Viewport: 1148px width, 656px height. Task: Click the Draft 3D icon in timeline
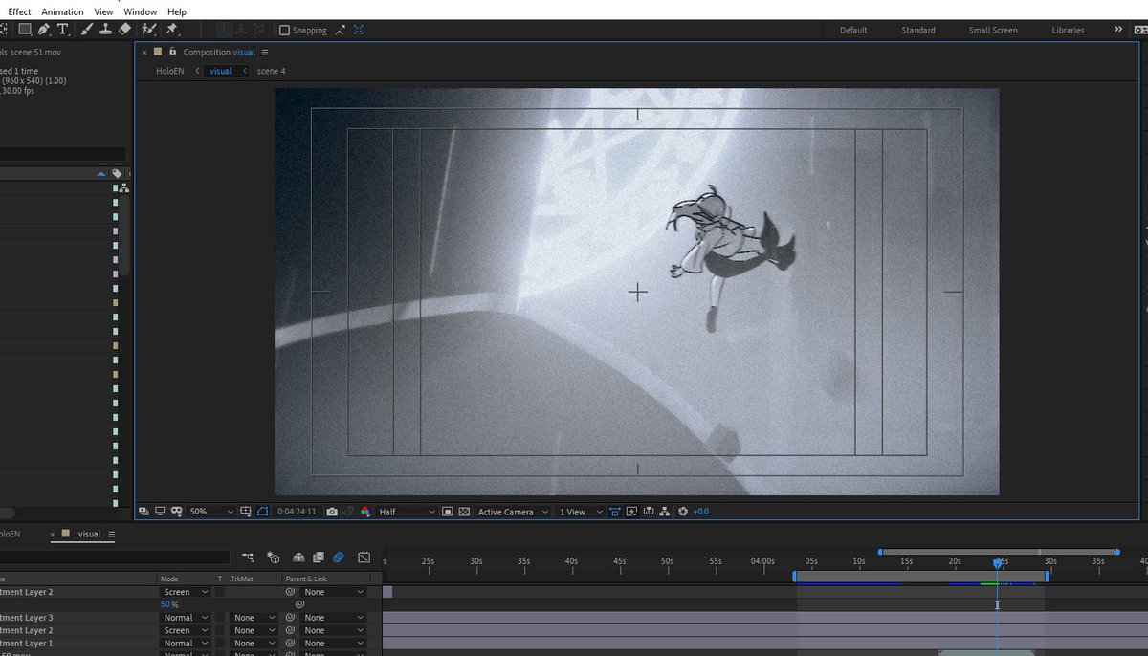click(274, 557)
